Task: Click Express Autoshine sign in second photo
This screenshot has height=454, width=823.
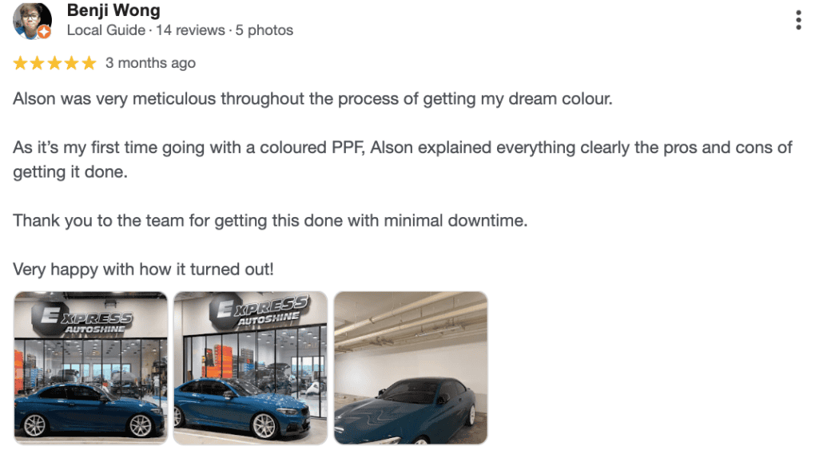Action: tap(260, 310)
